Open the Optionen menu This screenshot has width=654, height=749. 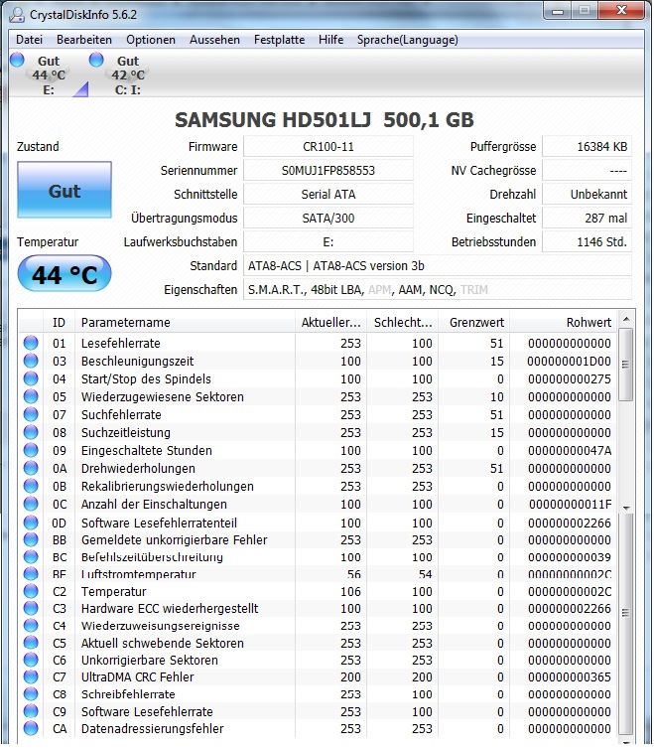pos(151,40)
